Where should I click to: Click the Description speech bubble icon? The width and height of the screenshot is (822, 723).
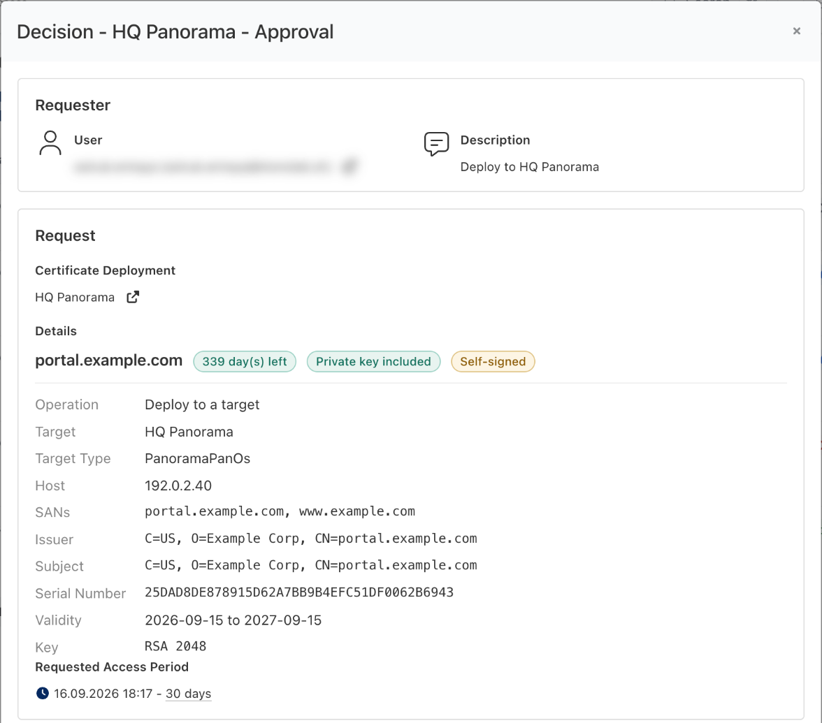coord(436,144)
